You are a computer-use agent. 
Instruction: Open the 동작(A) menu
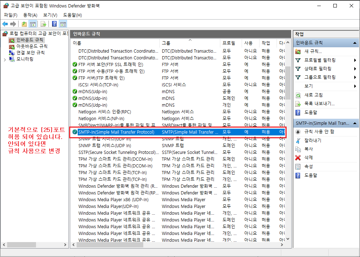(x=30, y=15)
